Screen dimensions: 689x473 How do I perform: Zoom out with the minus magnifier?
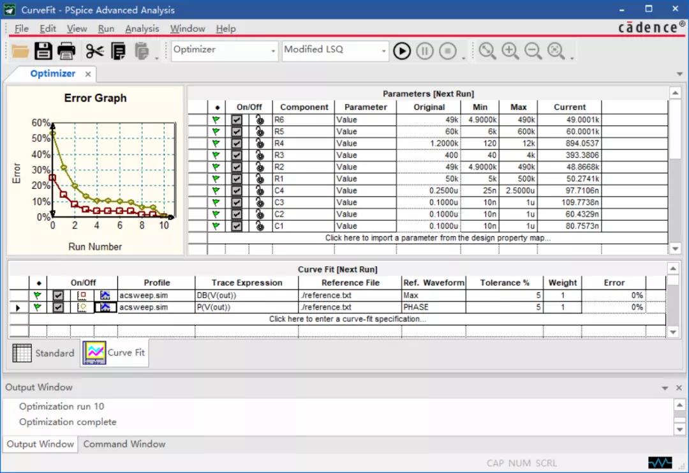(533, 51)
